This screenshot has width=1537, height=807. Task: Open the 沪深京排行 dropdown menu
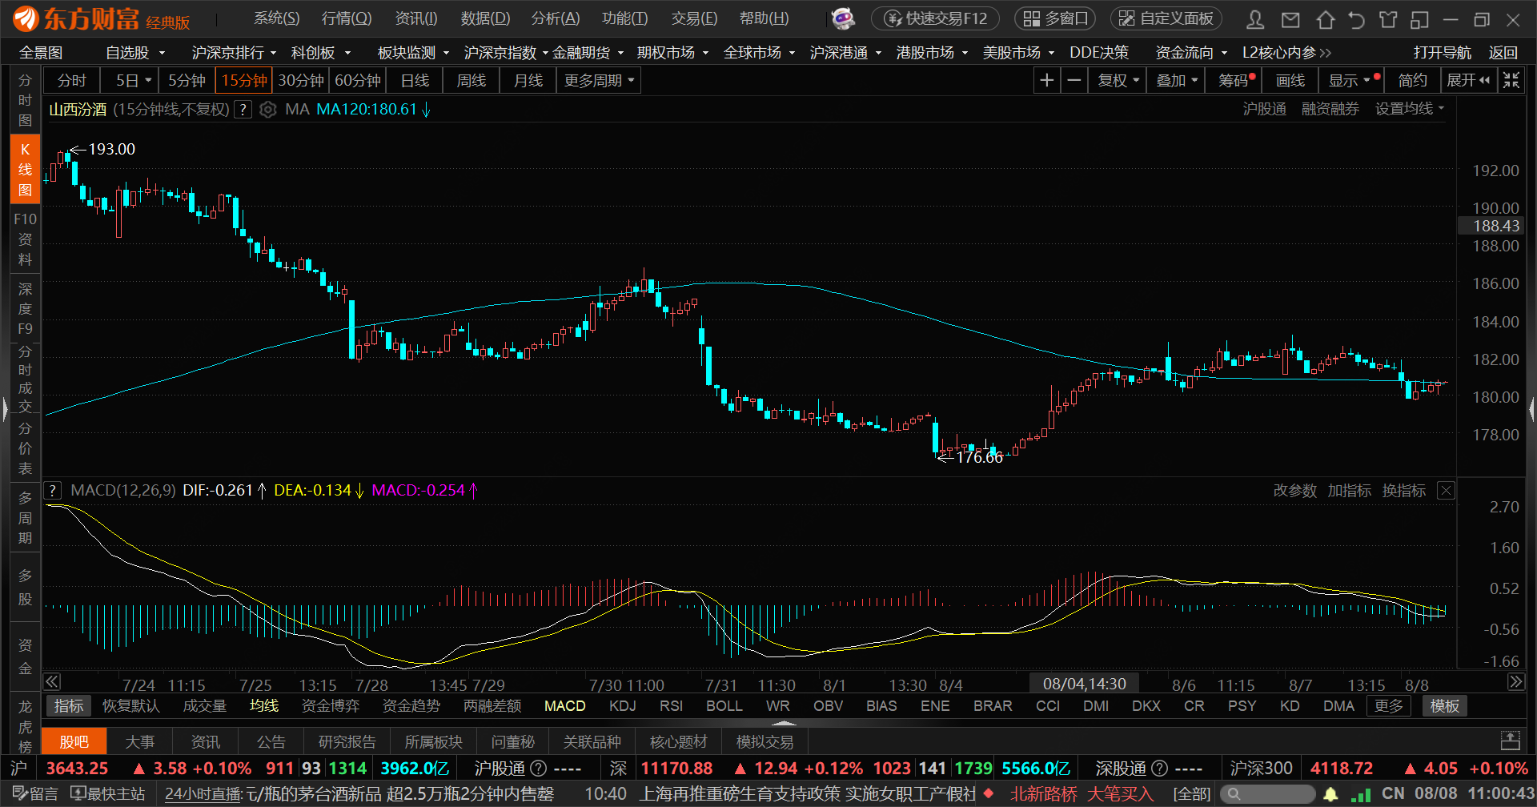click(x=234, y=53)
